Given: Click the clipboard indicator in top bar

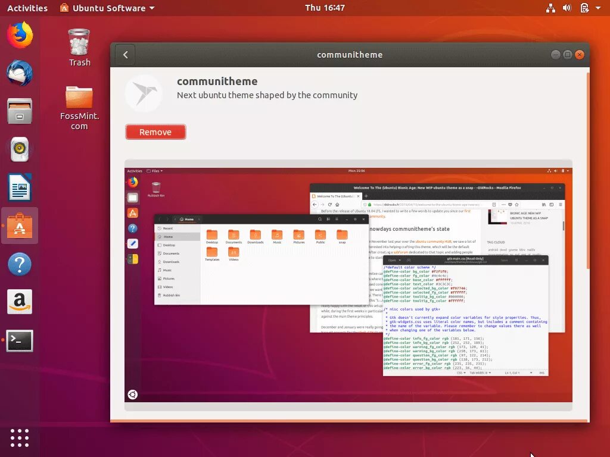Looking at the screenshot, I should pyautogui.click(x=584, y=8).
